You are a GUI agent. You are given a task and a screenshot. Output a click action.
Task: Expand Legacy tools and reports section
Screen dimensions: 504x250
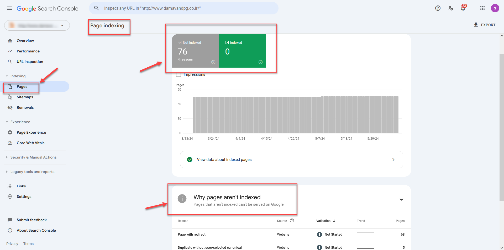[32, 172]
